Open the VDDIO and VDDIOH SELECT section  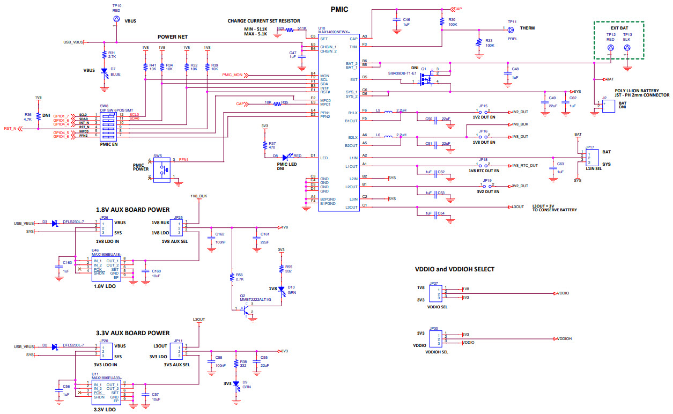pos(454,269)
